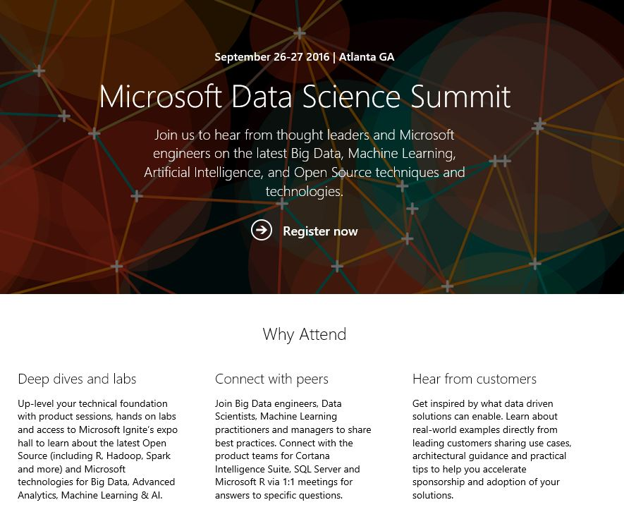Select the September 26-27 2016 date text
Viewport: 624px width, 519px height.
coord(271,57)
